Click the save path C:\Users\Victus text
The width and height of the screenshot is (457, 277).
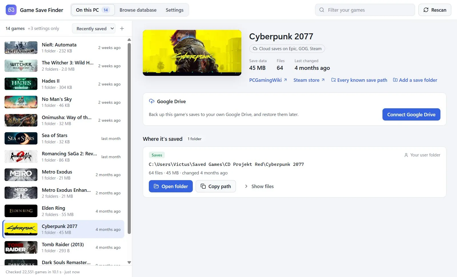[226, 164]
